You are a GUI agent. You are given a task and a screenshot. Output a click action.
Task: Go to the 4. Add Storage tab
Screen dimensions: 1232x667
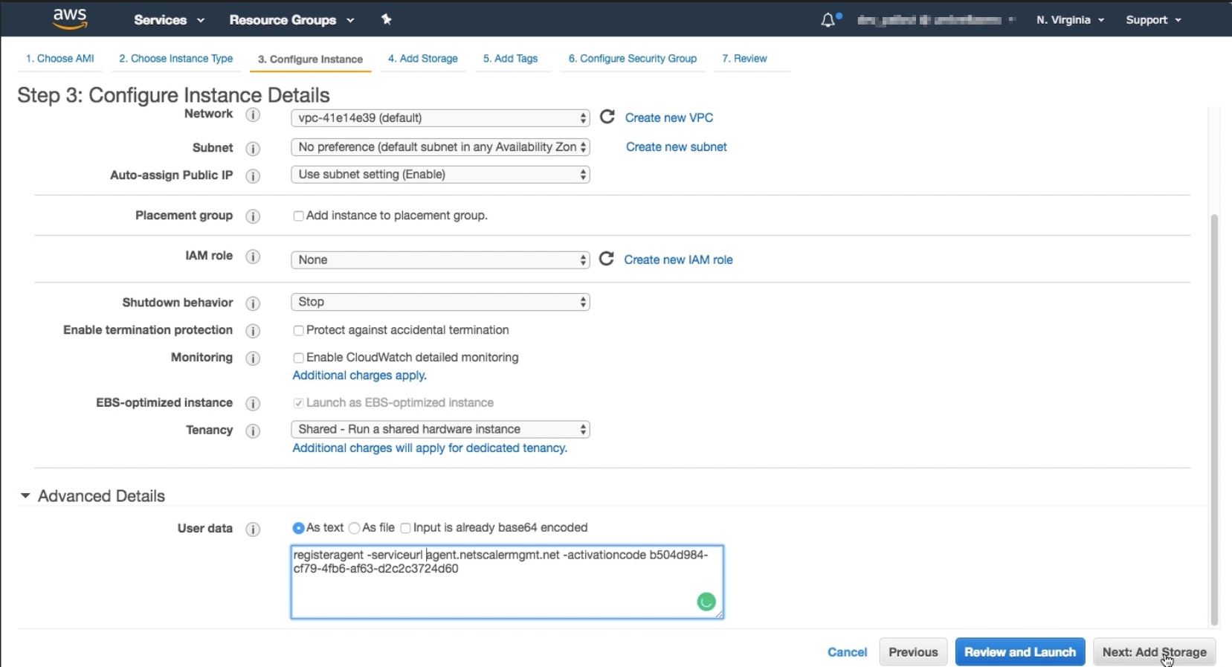point(423,58)
